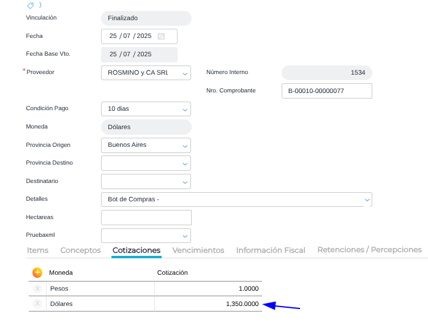
Task: Open the Condición Pago dropdown
Action: click(185, 110)
